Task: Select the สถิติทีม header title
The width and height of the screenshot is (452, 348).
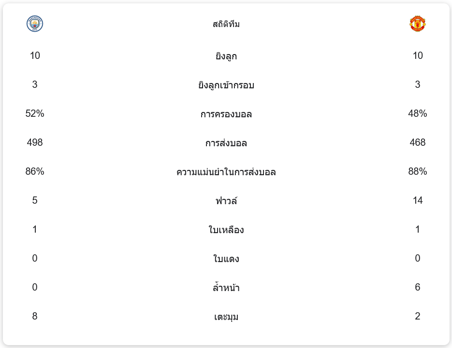Action: coord(226,24)
